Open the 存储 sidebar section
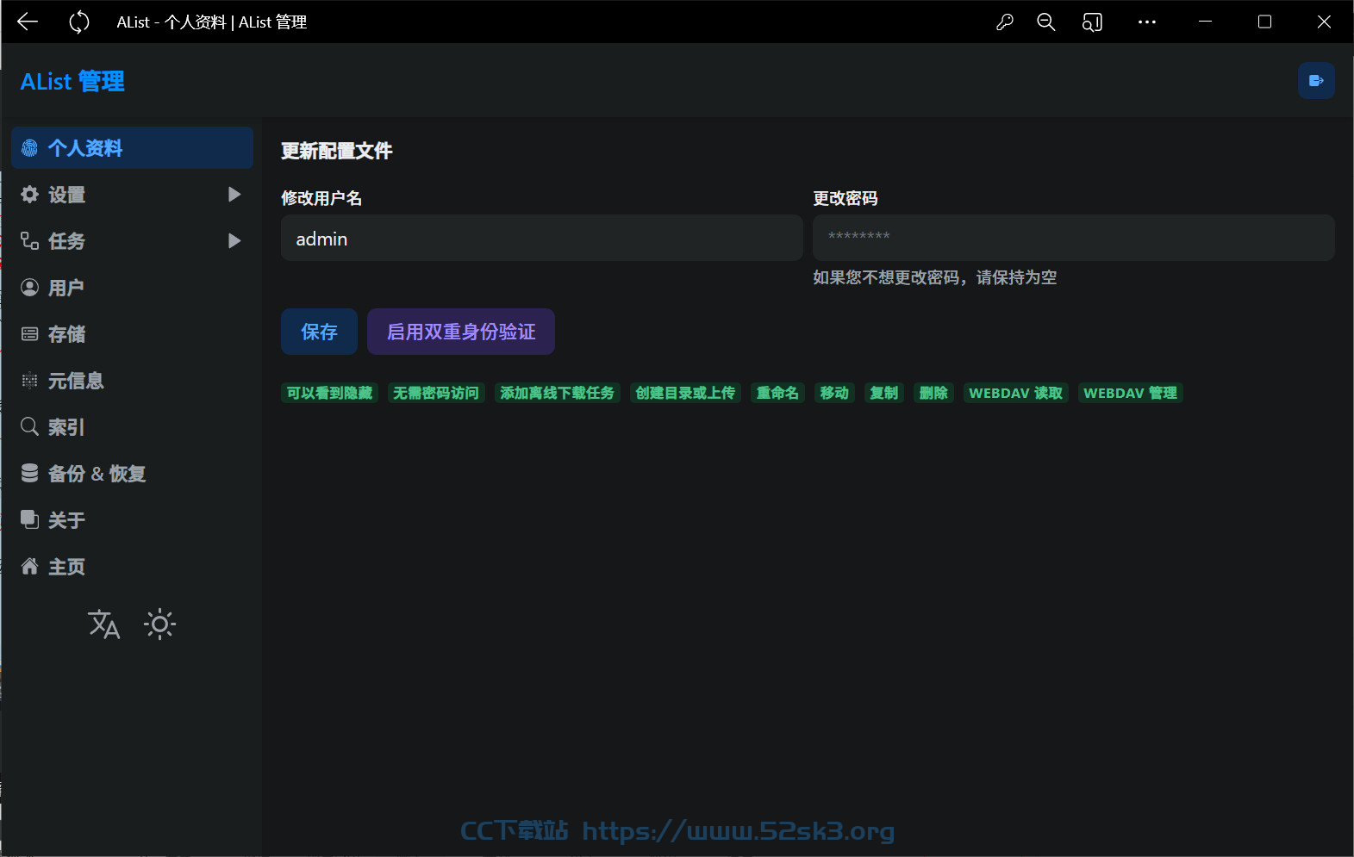1354x857 pixels. point(133,334)
